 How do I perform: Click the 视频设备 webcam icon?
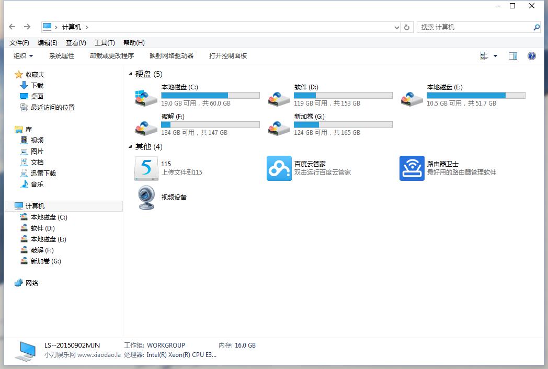146,198
